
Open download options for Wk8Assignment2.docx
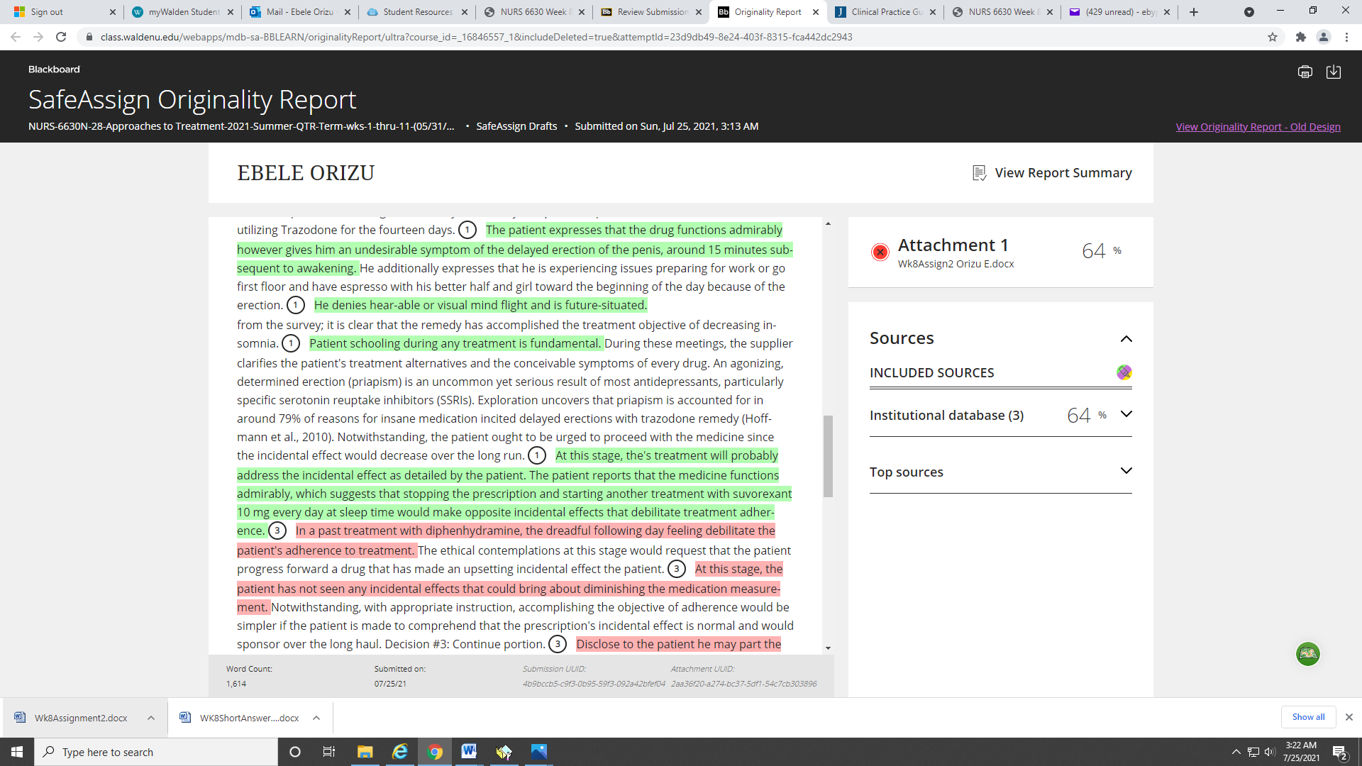[x=151, y=718]
